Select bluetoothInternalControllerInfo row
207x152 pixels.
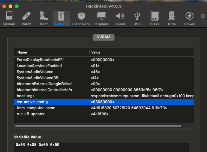[104, 90]
